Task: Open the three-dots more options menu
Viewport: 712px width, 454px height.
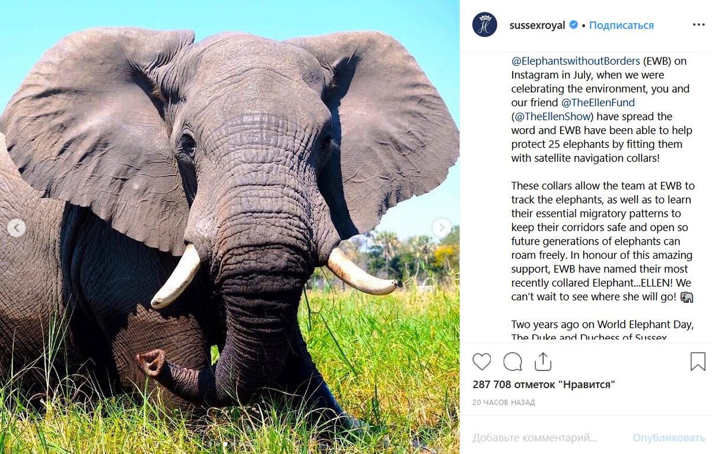Action: tap(699, 25)
